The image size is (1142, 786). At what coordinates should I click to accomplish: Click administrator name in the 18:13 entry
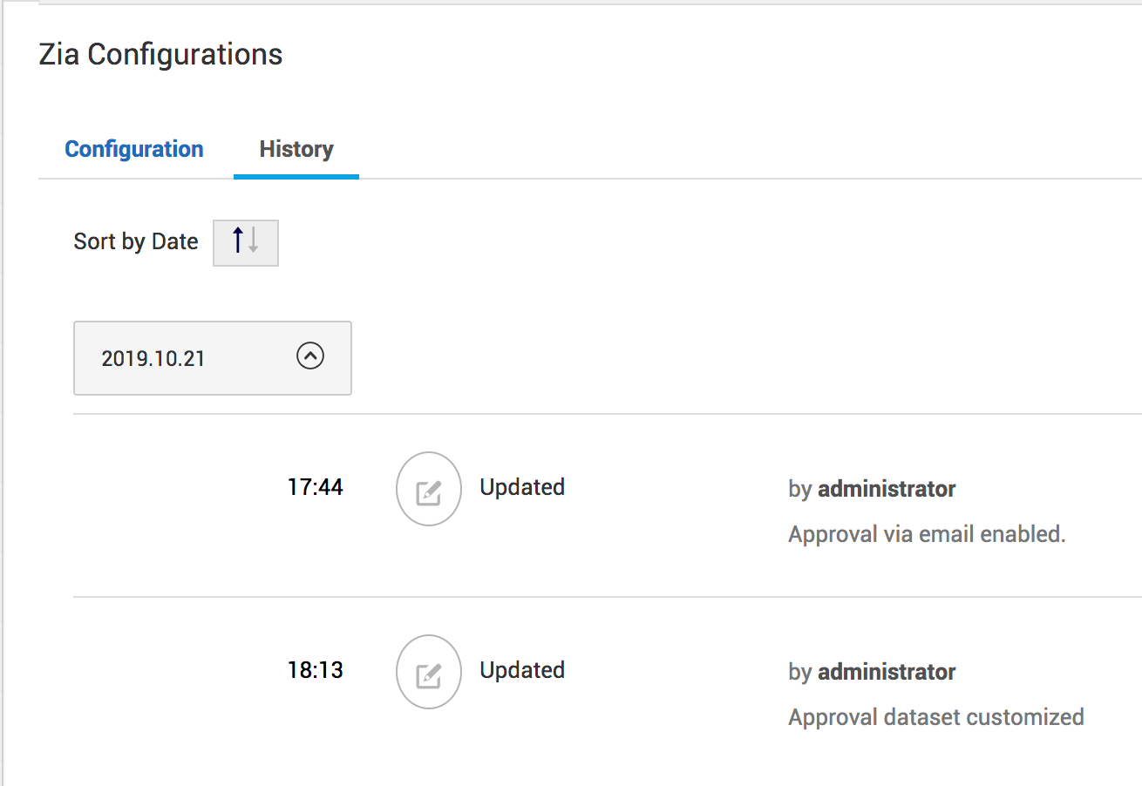tap(887, 672)
